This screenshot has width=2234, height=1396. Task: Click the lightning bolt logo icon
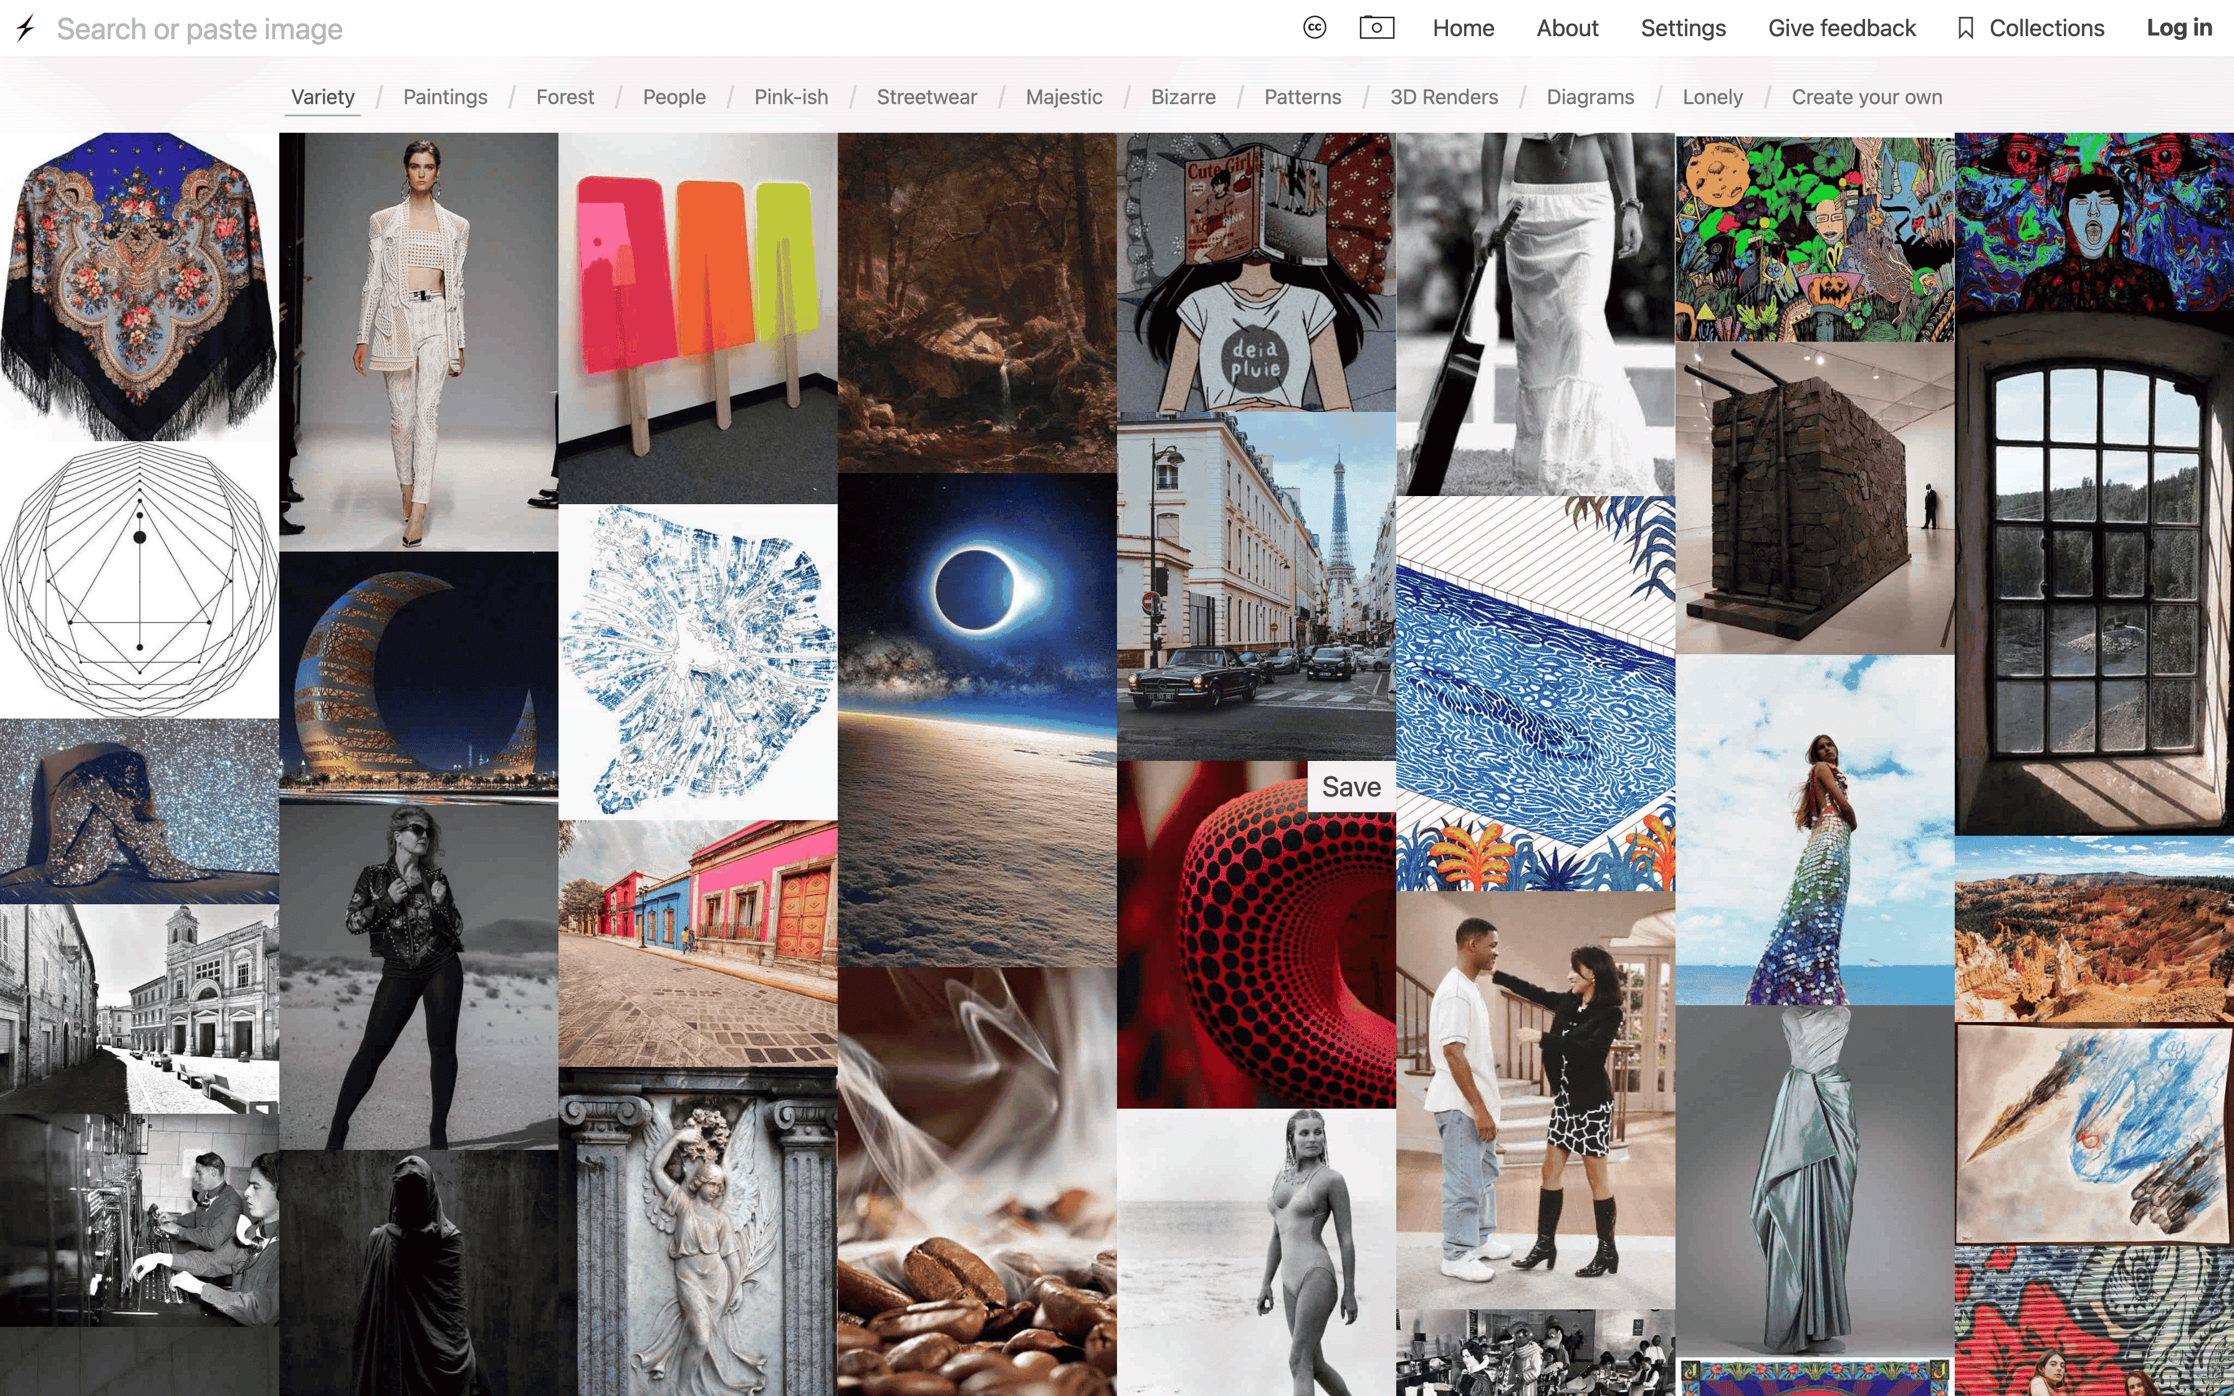26,27
